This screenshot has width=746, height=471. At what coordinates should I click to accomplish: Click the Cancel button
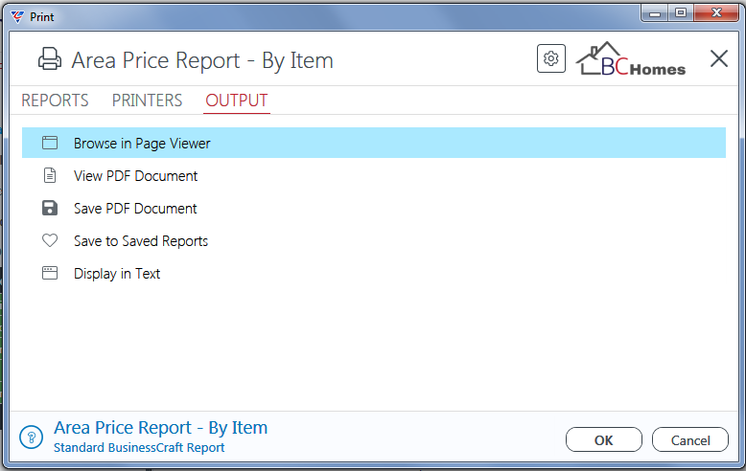[690, 439]
